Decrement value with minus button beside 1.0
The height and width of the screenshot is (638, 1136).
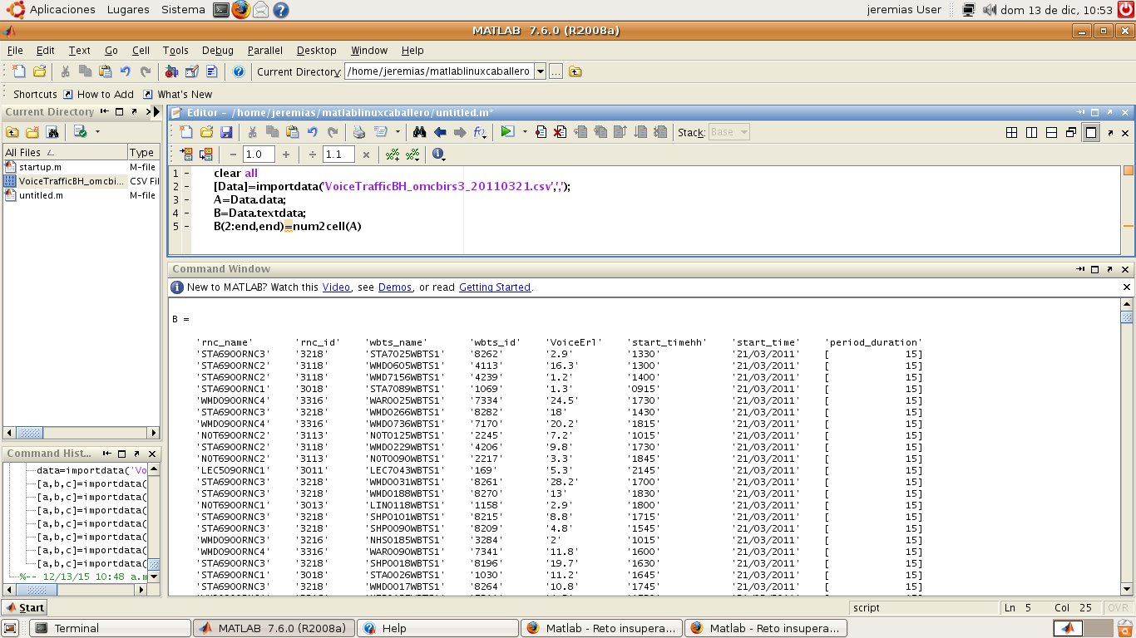coord(234,155)
